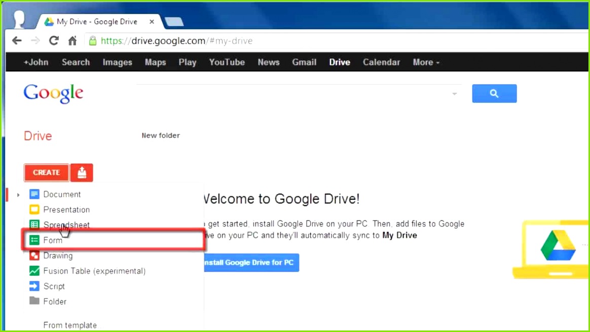Click the Document icon in Create menu
The width and height of the screenshot is (590, 332).
coord(34,194)
